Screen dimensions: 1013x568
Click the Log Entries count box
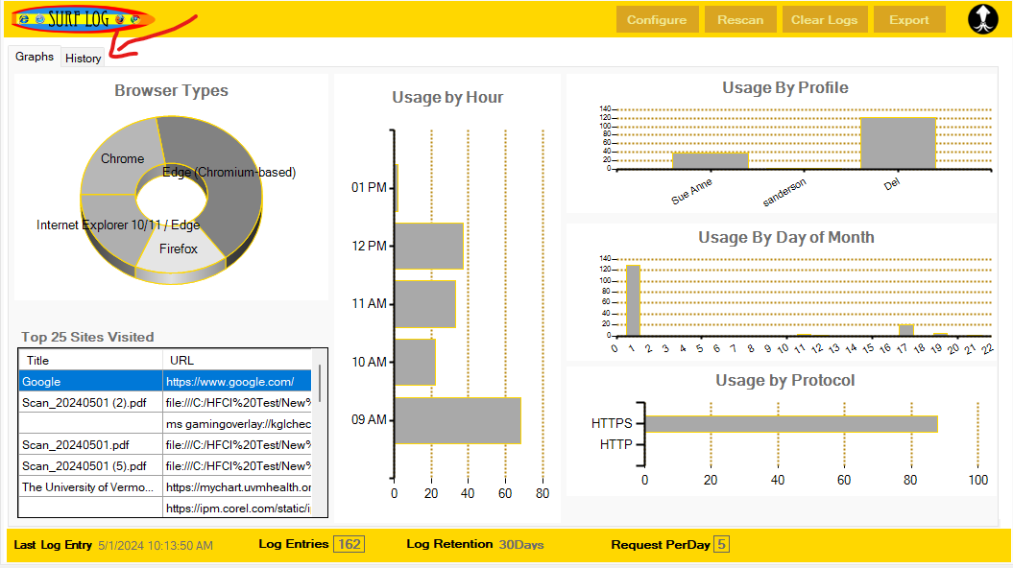[349, 544]
